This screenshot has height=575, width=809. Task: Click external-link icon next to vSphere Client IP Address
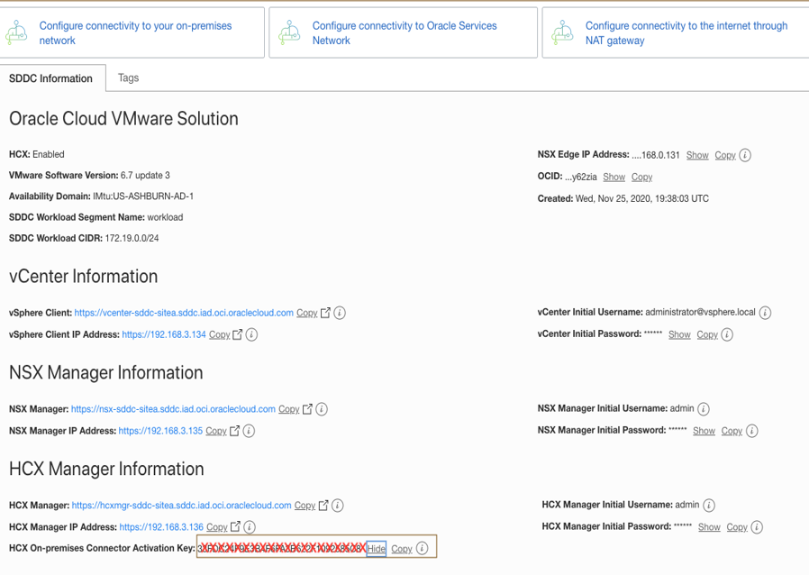pos(236,334)
